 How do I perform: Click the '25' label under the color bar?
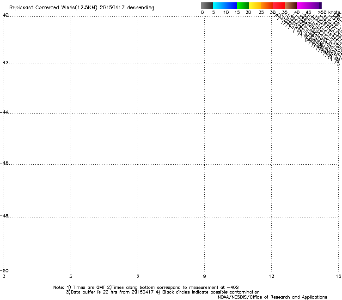click(261, 12)
